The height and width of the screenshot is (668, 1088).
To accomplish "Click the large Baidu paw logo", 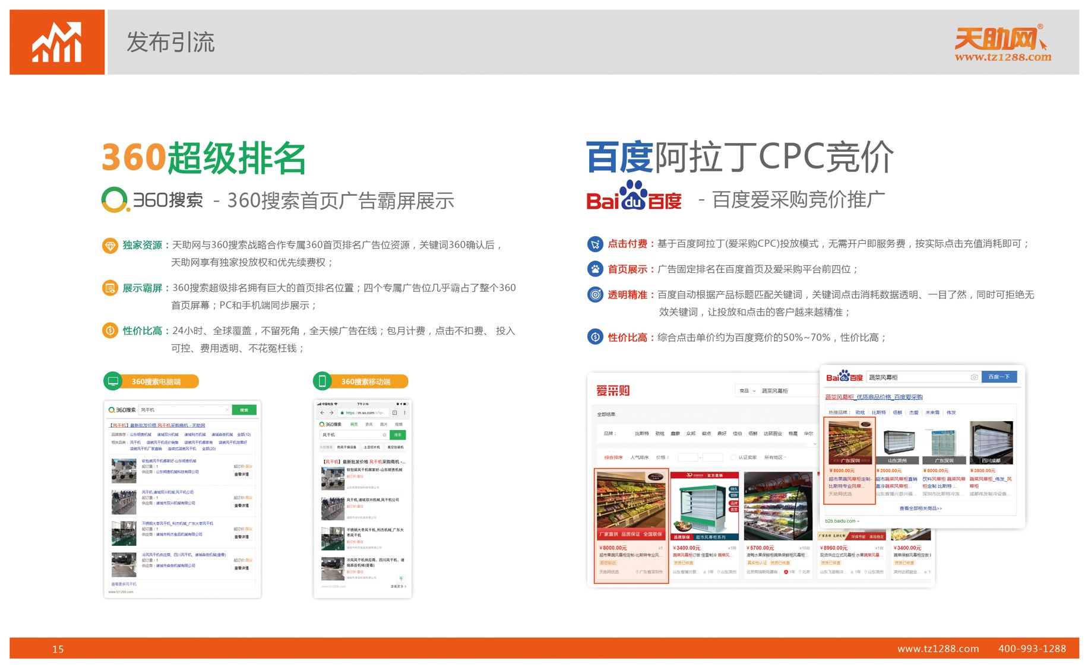I will 634,196.
